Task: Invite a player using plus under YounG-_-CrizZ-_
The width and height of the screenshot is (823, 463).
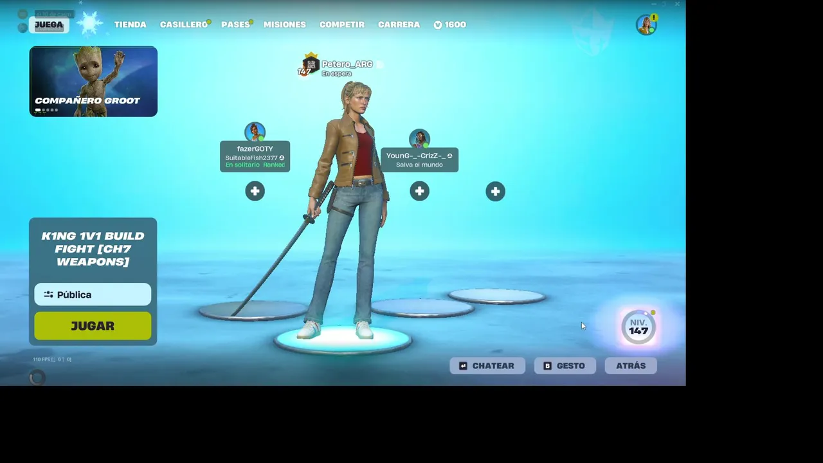Action: [x=419, y=191]
